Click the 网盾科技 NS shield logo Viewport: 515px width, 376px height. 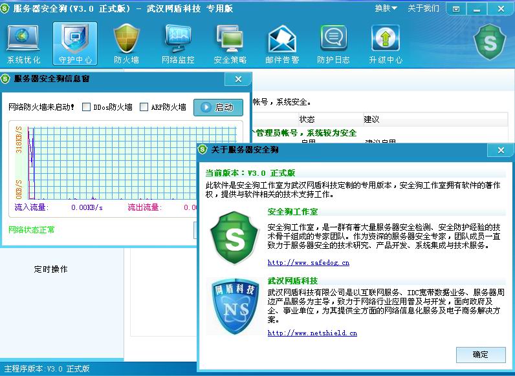click(235, 306)
